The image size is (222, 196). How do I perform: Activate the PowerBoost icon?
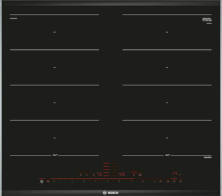point(161,181)
